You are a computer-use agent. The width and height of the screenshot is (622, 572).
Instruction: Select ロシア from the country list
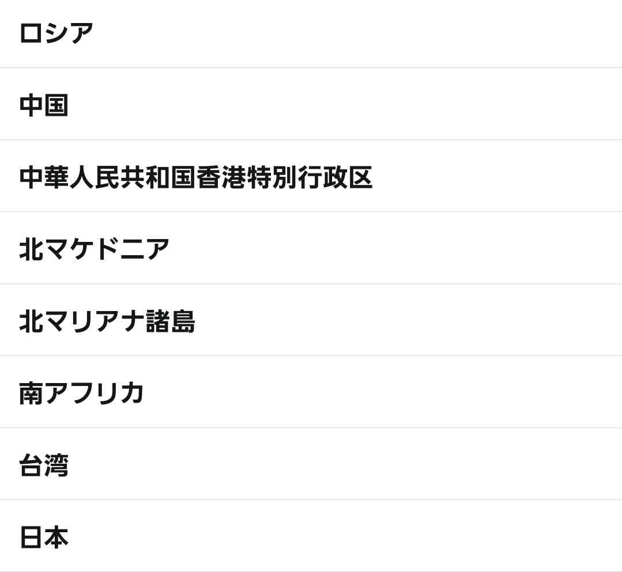(x=311, y=33)
